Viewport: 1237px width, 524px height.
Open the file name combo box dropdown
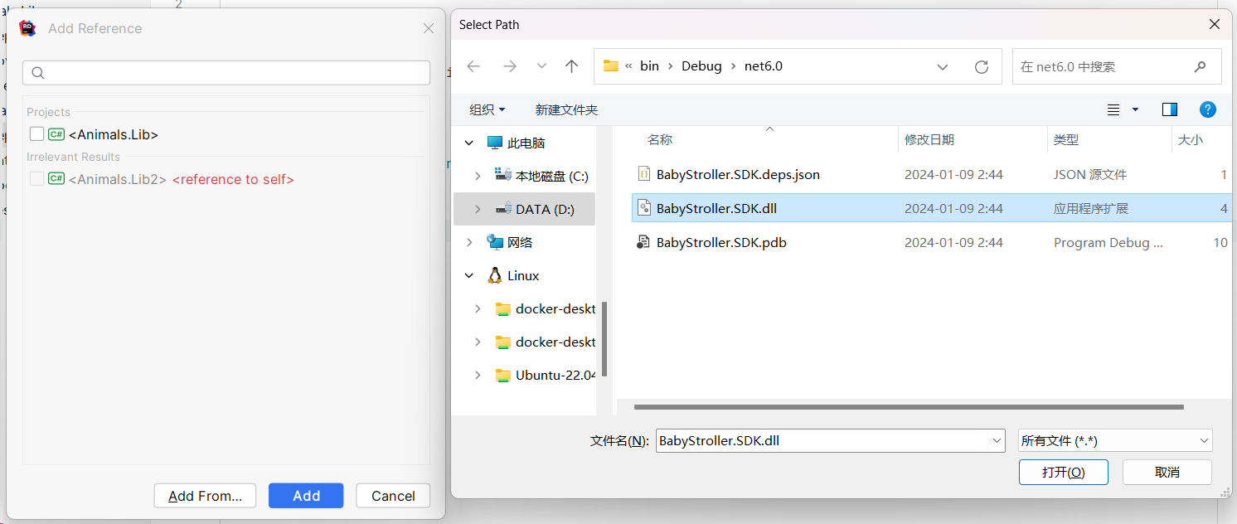click(997, 440)
